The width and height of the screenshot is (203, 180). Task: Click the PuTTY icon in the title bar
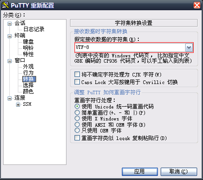(x=5, y=5)
